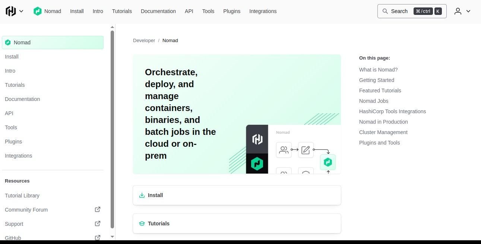This screenshot has width=481, height=244.
Task: Click the hero illustration HashiCorp logo tile
Action: [x=257, y=139]
